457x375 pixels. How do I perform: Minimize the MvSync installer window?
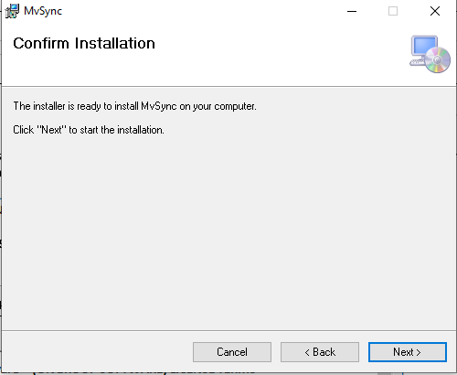(x=352, y=11)
